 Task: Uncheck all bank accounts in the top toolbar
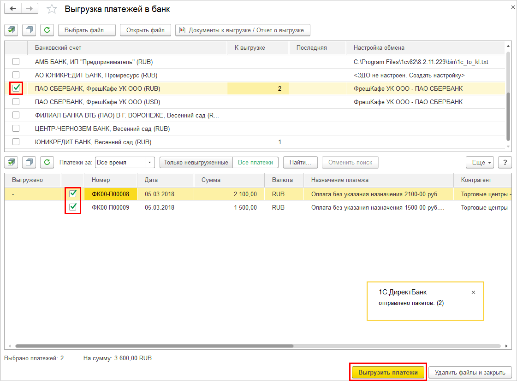click(x=29, y=30)
